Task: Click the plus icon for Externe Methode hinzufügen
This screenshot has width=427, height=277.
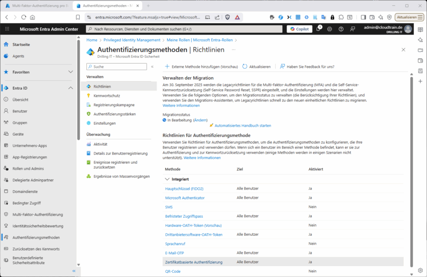Action: click(x=167, y=66)
